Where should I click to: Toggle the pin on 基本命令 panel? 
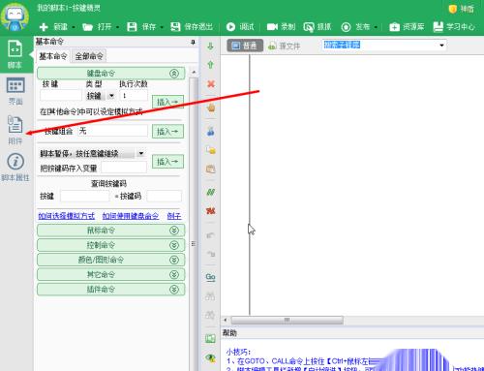[x=193, y=42]
